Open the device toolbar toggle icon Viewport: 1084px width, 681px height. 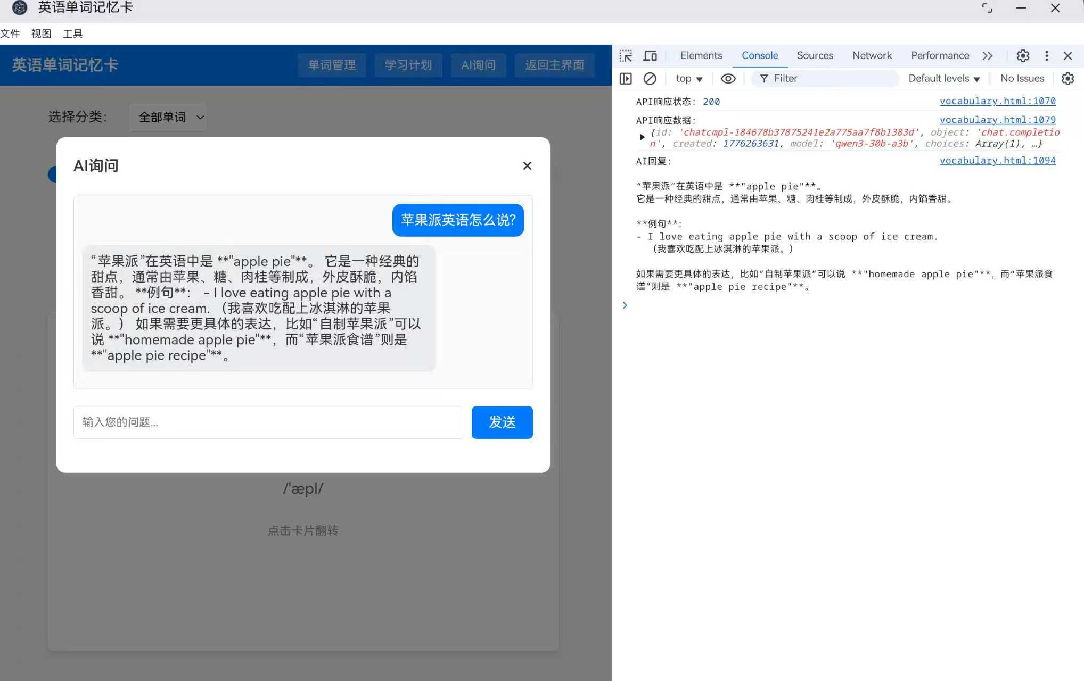650,55
